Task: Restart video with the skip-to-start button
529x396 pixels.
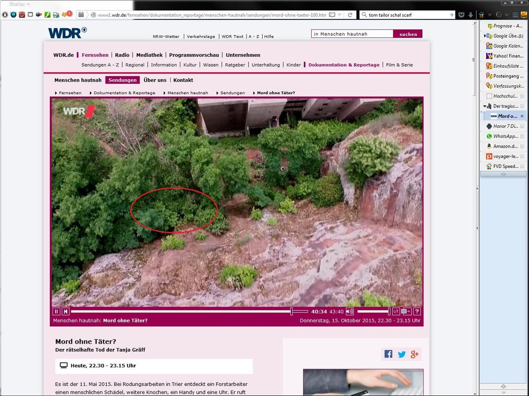Action: click(x=65, y=311)
